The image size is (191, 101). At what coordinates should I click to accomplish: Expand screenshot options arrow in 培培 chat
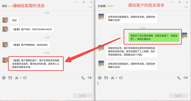[x=20, y=78]
